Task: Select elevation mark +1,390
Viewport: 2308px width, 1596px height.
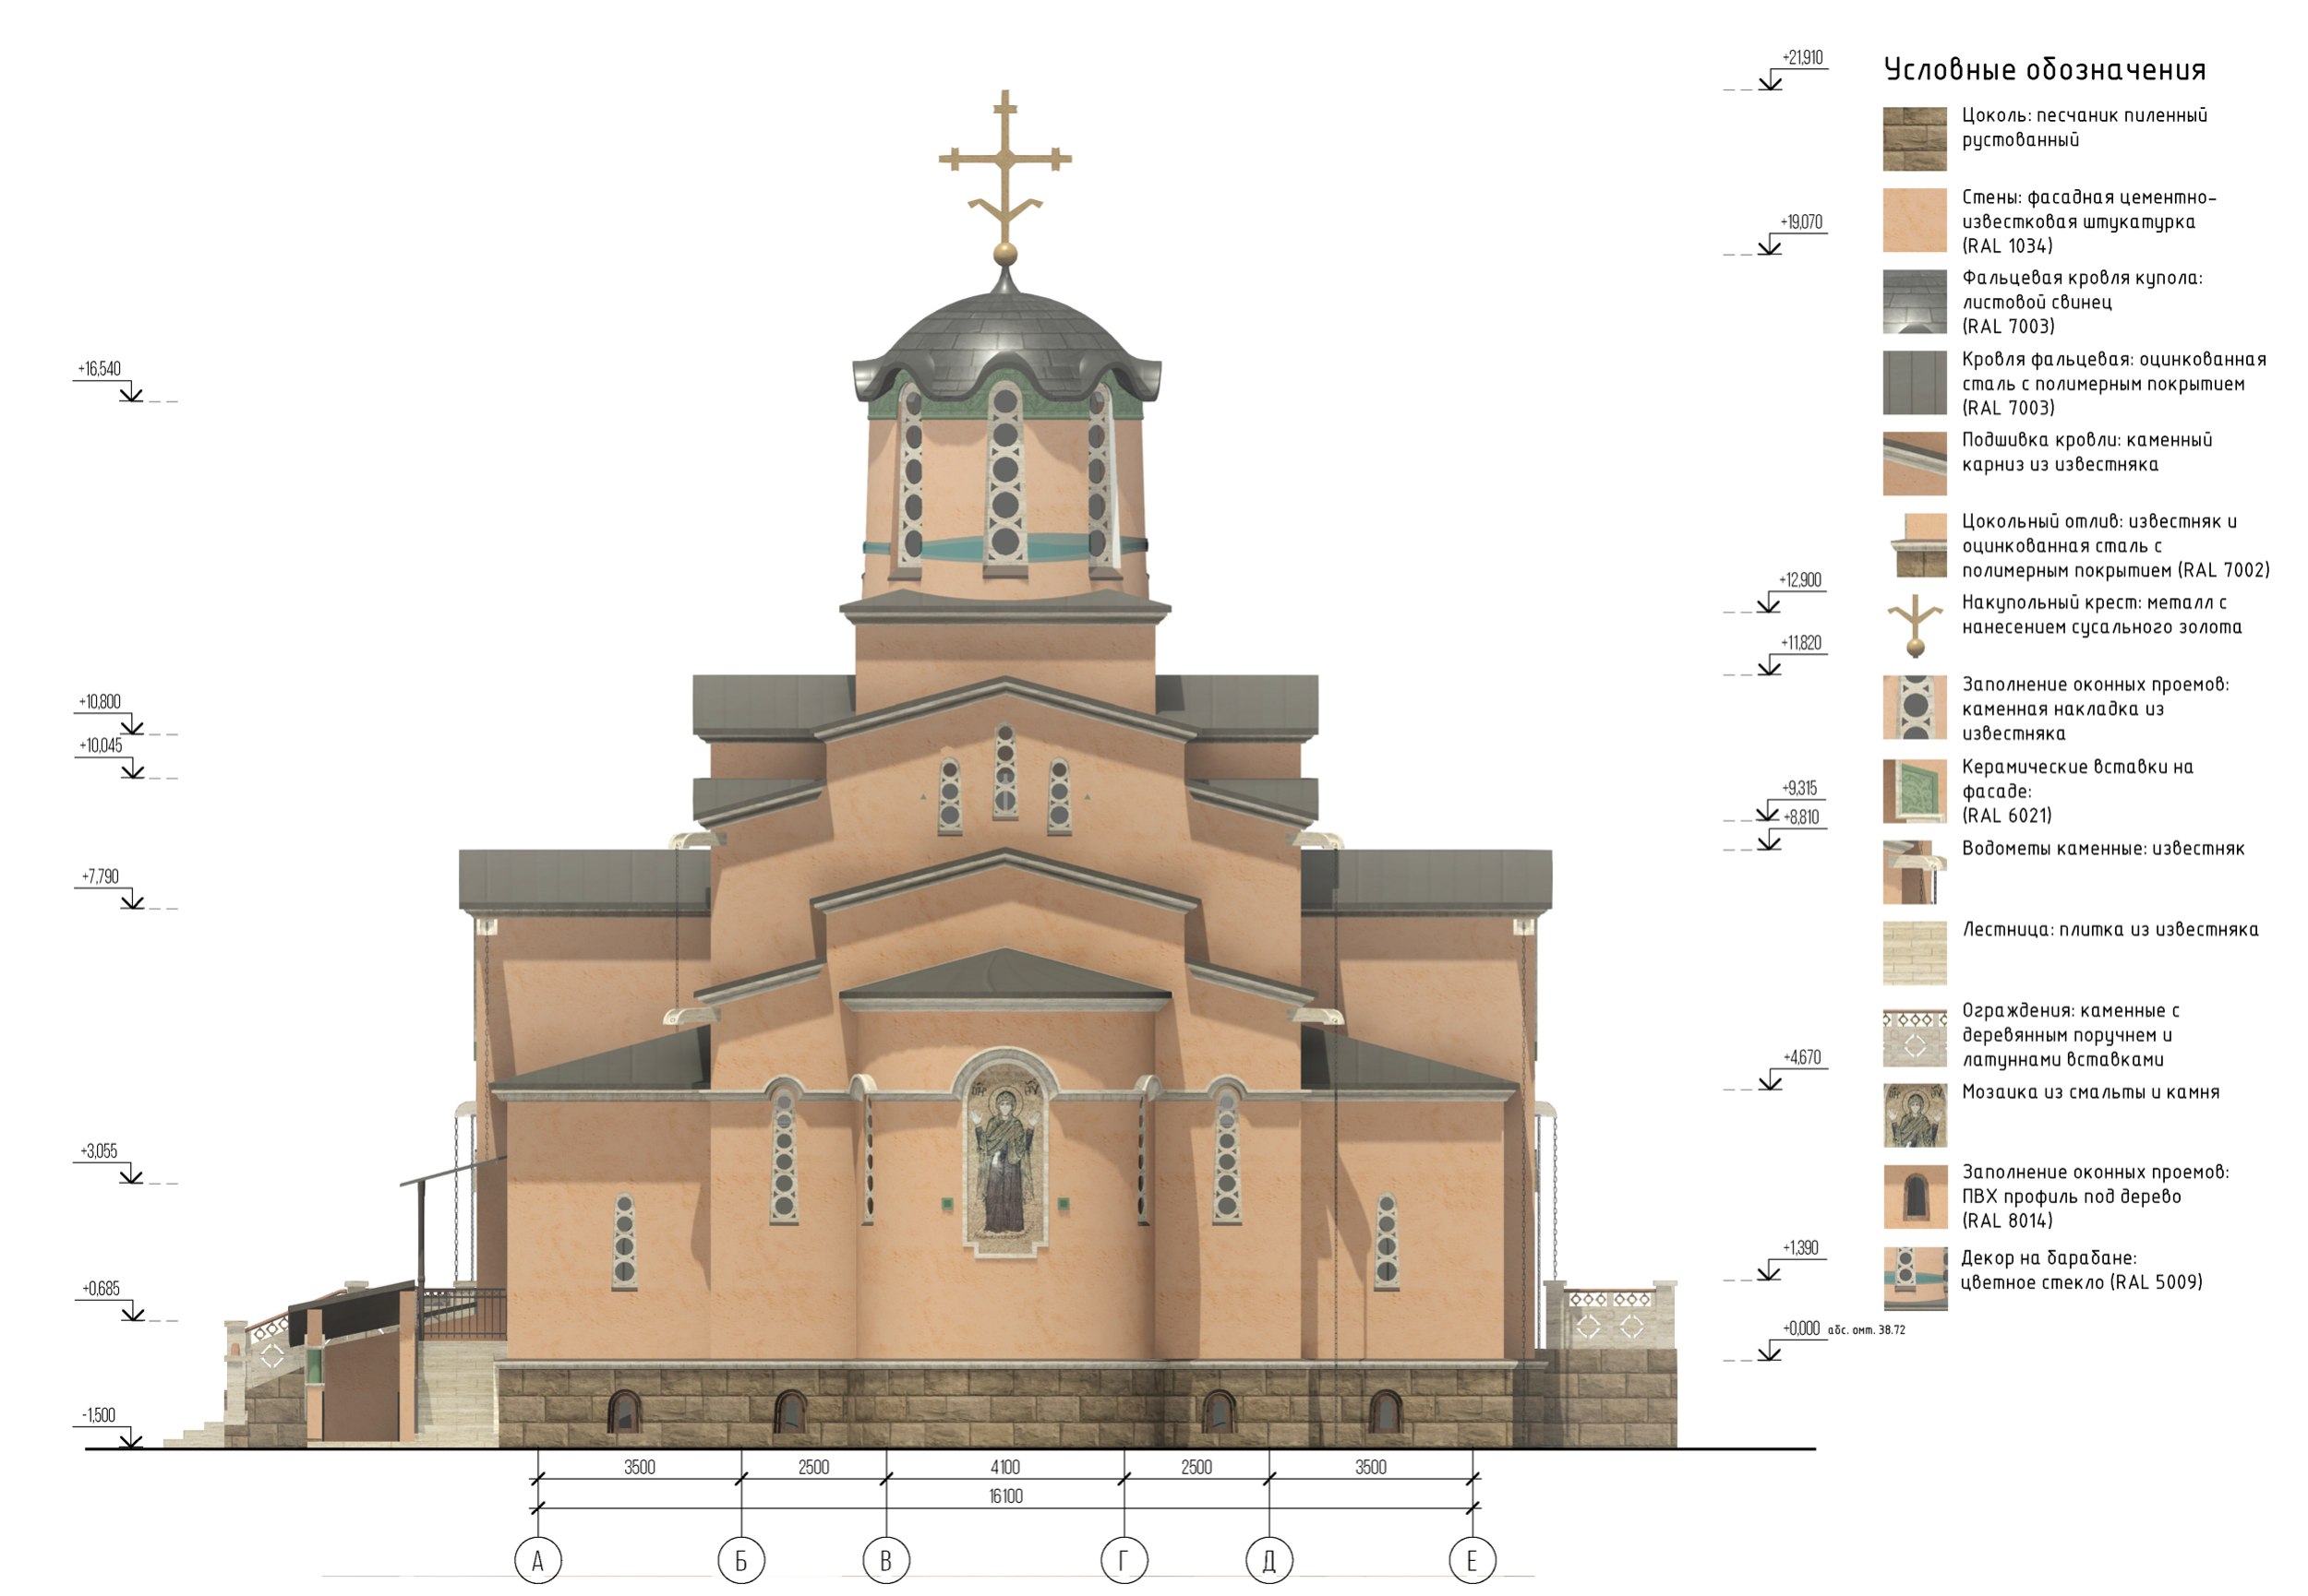Action: coord(1801,1248)
